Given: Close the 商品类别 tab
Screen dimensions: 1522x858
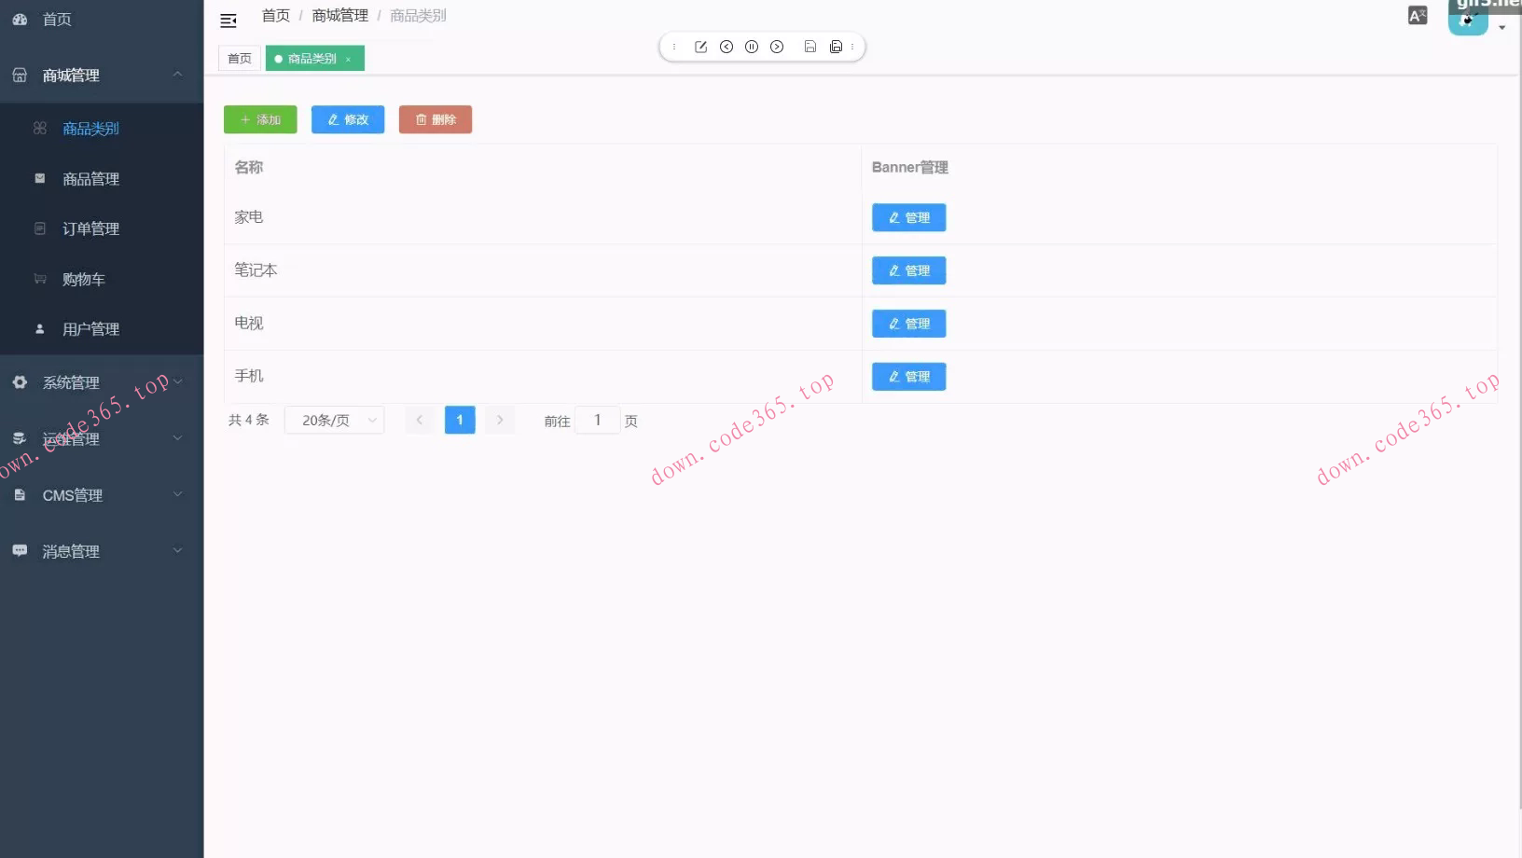Looking at the screenshot, I should (x=349, y=59).
